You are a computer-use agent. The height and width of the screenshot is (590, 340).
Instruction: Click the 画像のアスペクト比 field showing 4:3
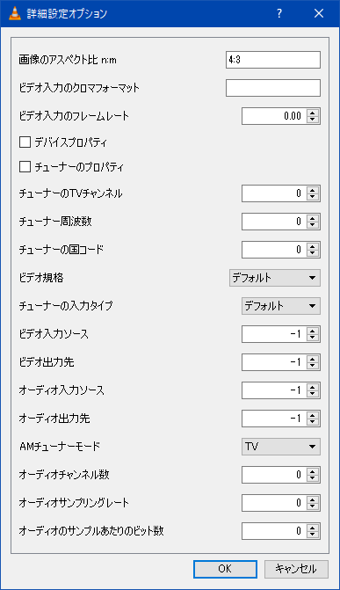click(273, 60)
